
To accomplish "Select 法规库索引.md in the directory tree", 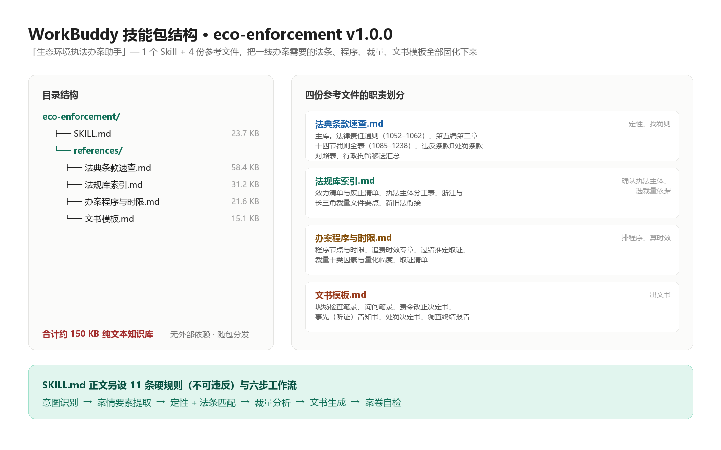I will click(x=114, y=185).
